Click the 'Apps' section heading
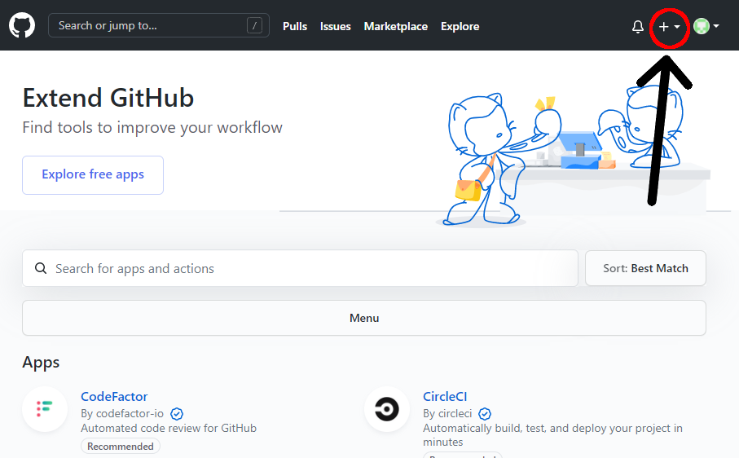The image size is (739, 458). 41,363
